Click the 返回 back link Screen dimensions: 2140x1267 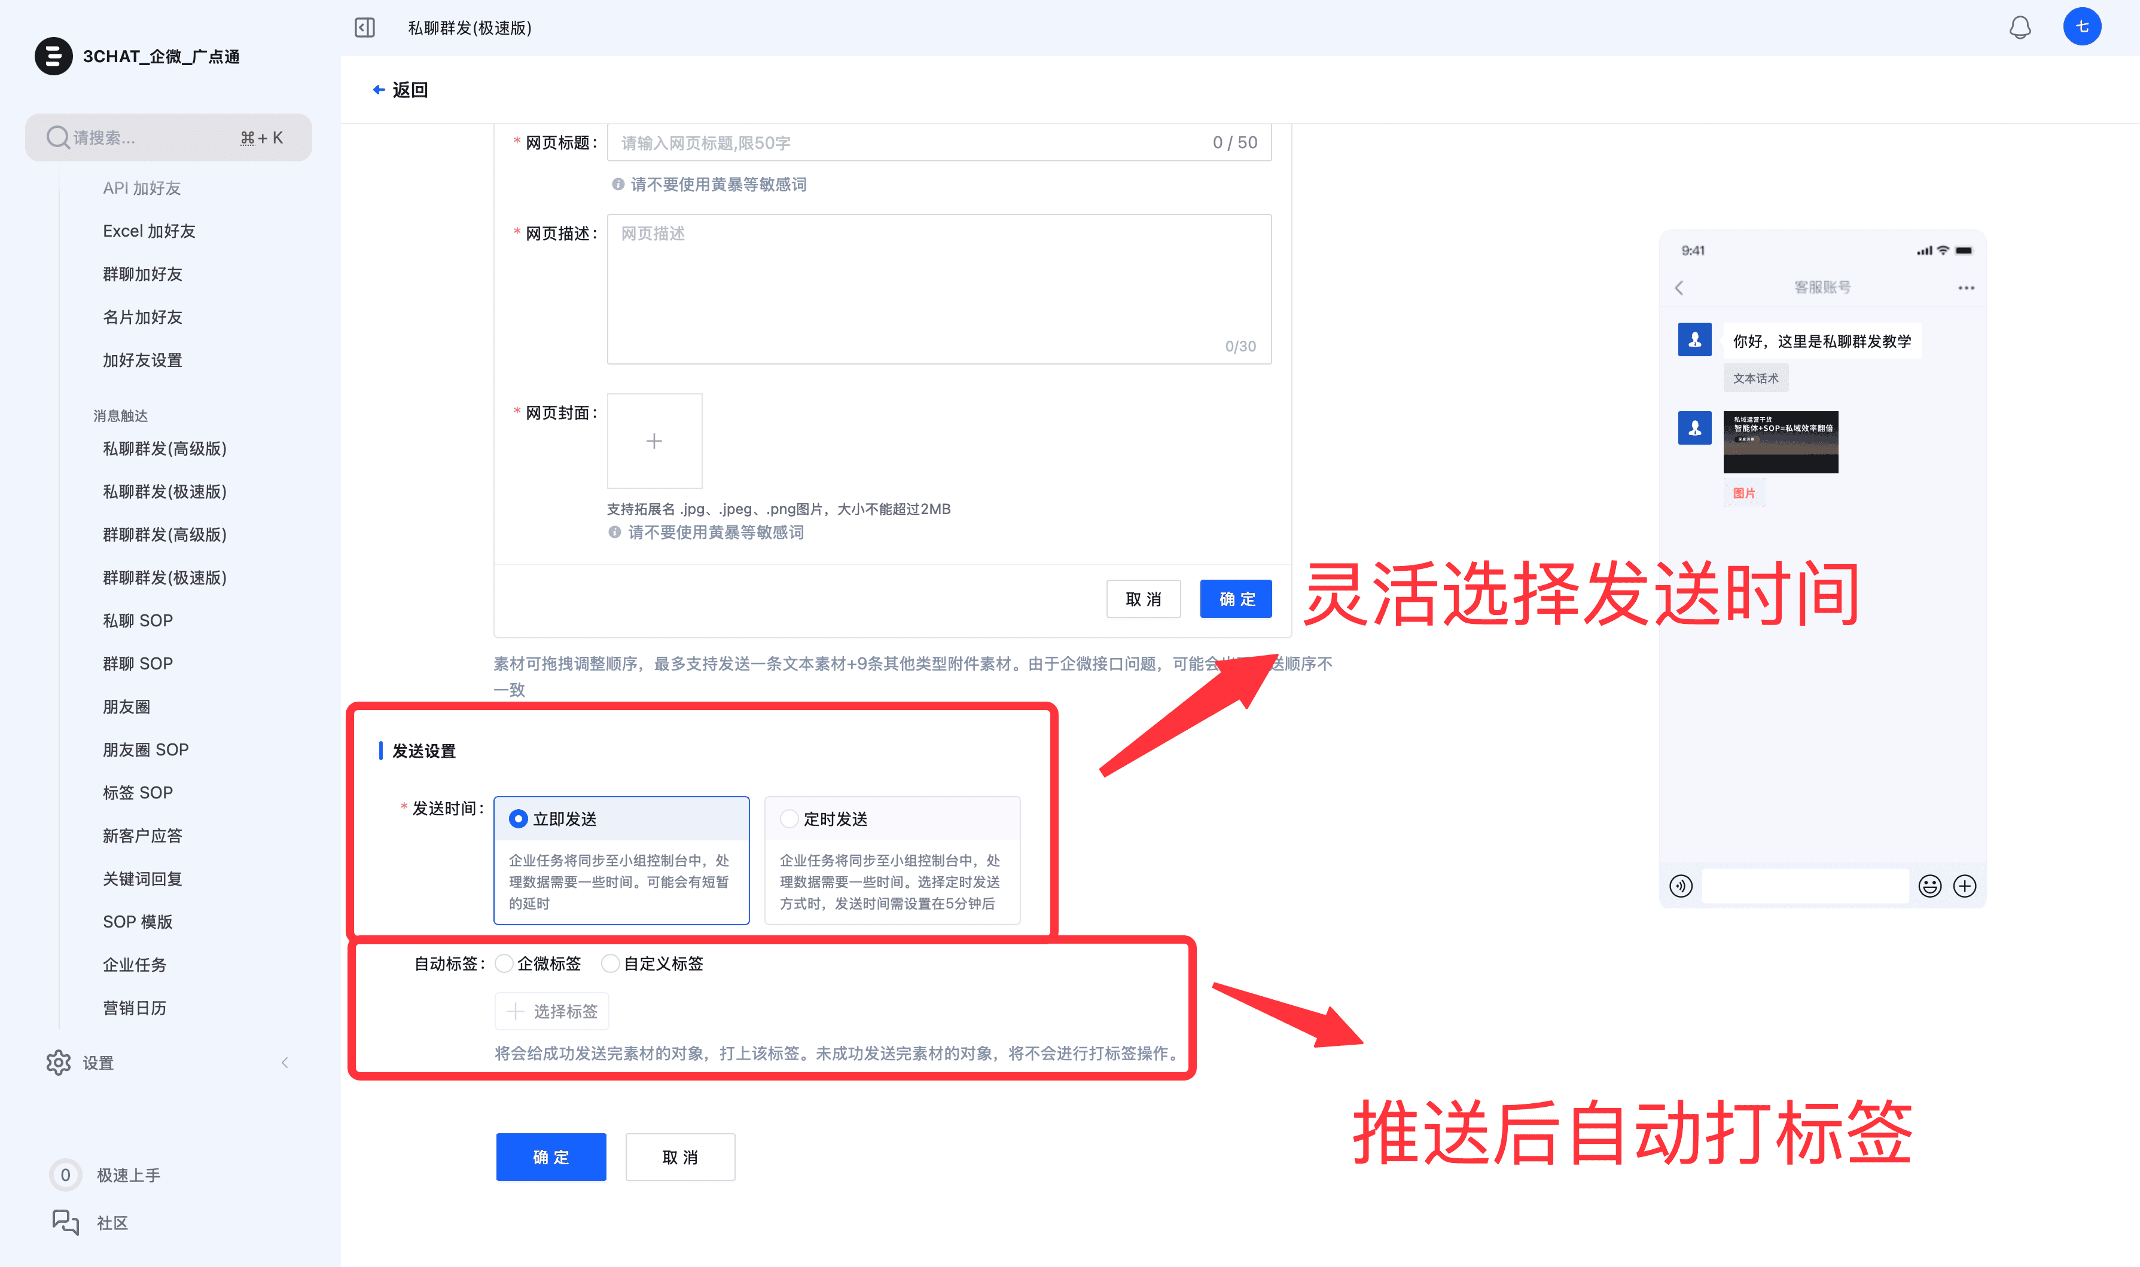[x=401, y=90]
